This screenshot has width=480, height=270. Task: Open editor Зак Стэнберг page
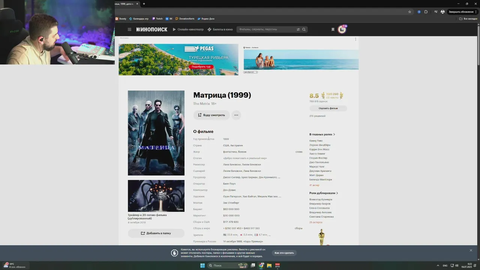231,203
